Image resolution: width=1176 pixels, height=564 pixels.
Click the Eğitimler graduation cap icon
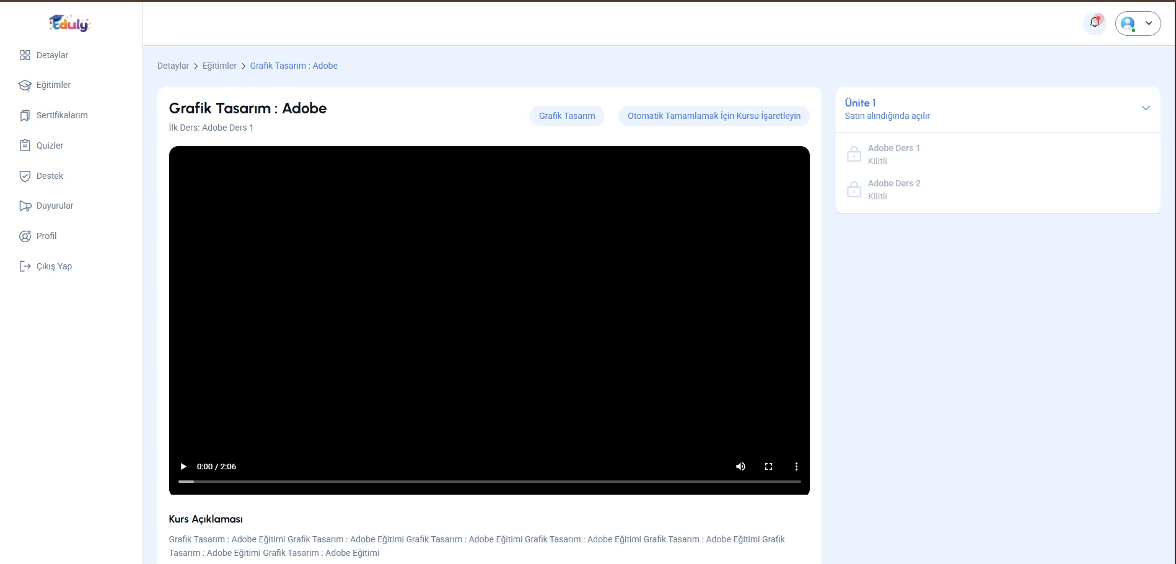[25, 85]
